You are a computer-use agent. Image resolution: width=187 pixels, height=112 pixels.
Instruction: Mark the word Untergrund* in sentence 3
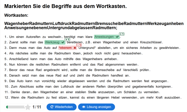pyautogui.click(x=87, y=48)
